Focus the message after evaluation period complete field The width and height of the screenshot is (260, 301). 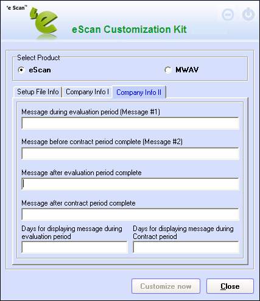tap(130, 184)
